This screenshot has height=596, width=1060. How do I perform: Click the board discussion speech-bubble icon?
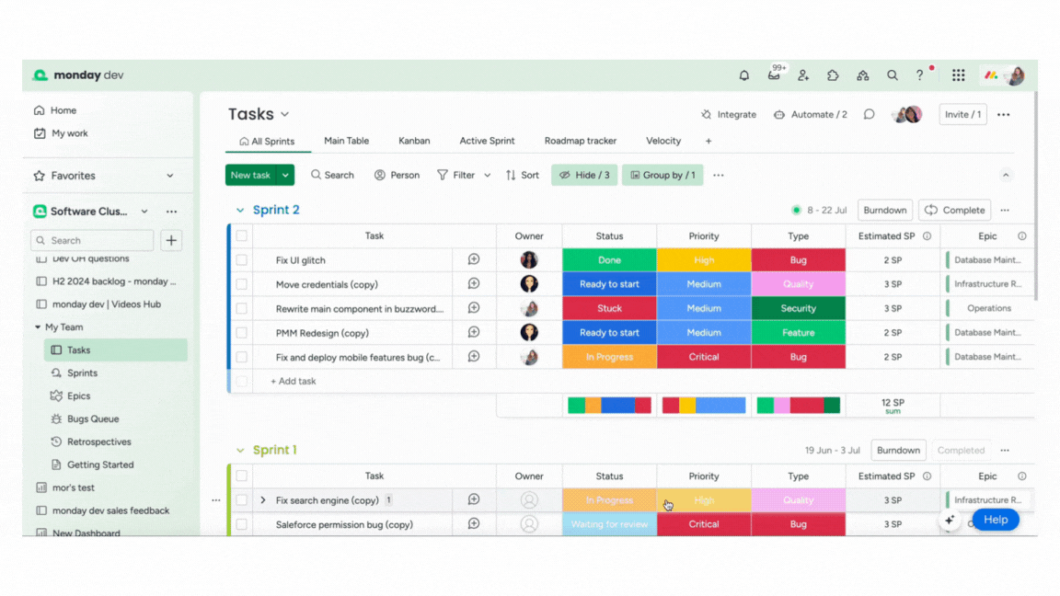869,114
